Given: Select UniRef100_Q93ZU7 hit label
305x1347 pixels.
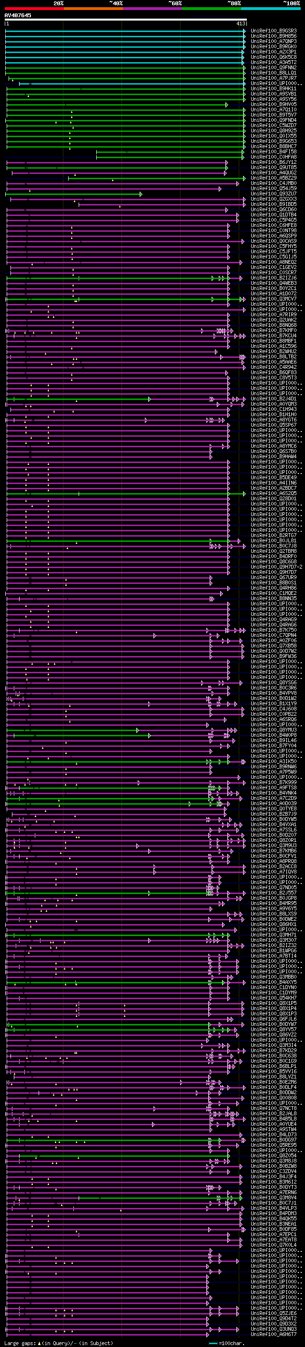Looking at the screenshot, I should click(274, 194).
